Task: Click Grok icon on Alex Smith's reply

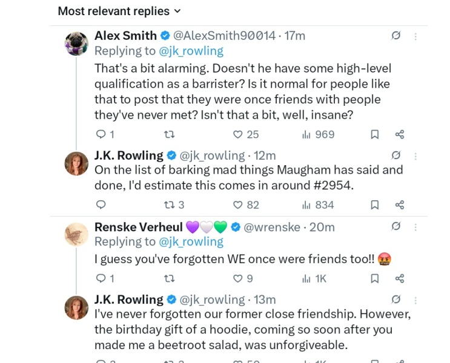Action: coord(396,36)
